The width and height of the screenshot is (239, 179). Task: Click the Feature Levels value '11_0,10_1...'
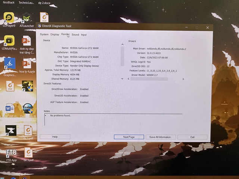162,71
